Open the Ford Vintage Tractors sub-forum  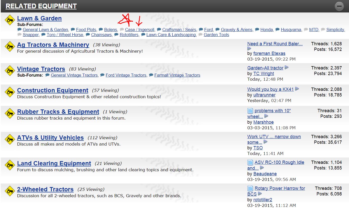pos(126,75)
